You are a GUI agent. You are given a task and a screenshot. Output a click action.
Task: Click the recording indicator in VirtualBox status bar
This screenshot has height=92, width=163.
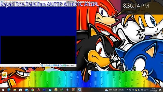pyautogui.click(x=58, y=65)
